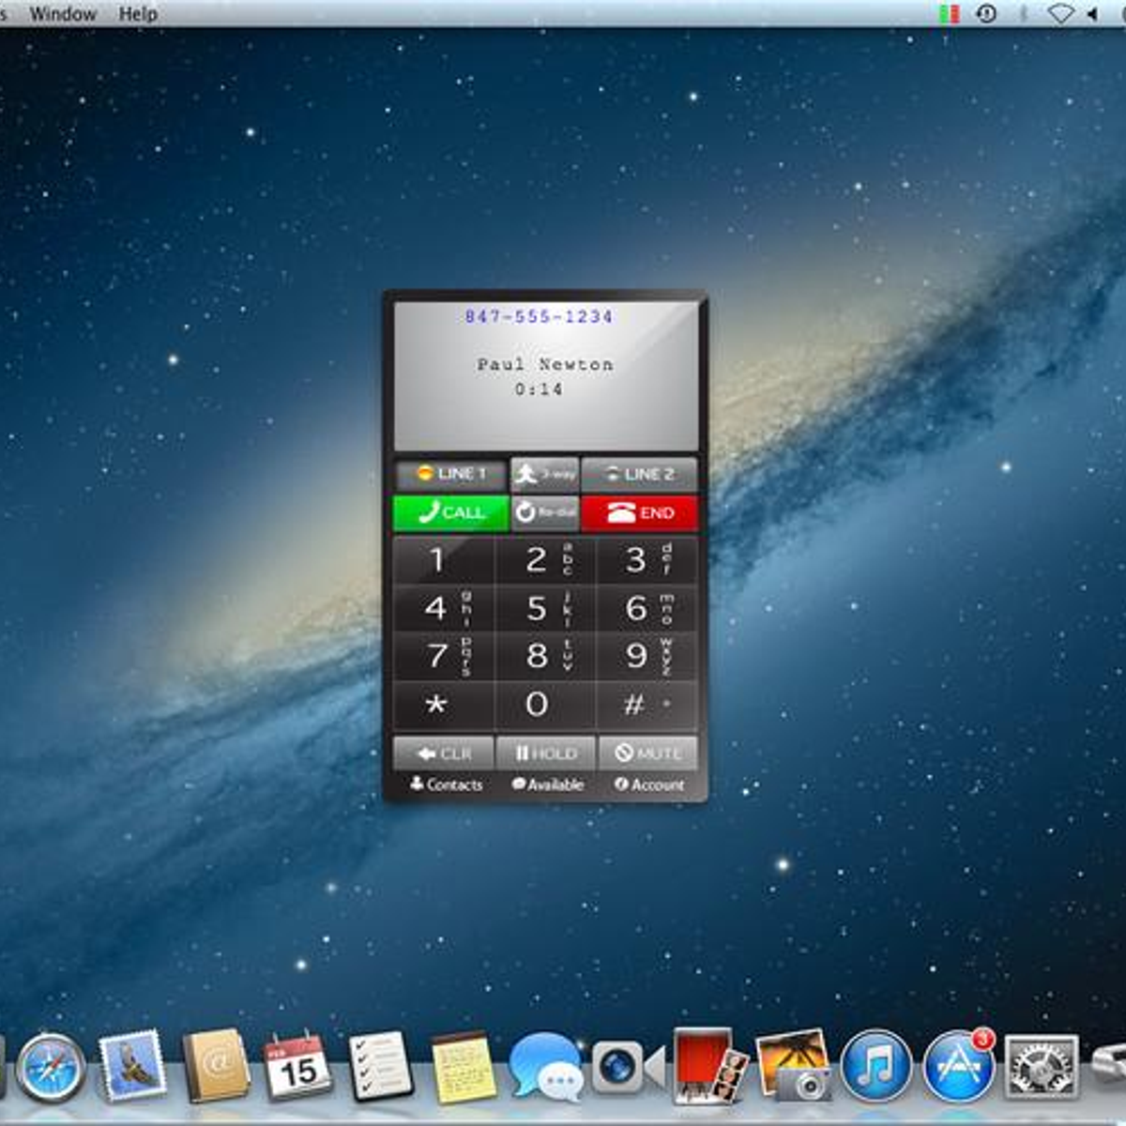The width and height of the screenshot is (1126, 1126).
Task: Start a call with the green CALL button
Action: 450,512
